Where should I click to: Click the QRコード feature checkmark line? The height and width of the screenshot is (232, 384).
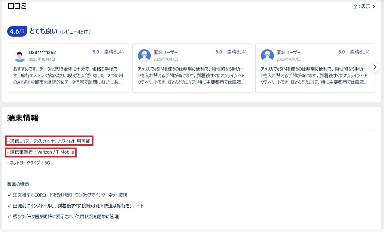[x=68, y=195]
